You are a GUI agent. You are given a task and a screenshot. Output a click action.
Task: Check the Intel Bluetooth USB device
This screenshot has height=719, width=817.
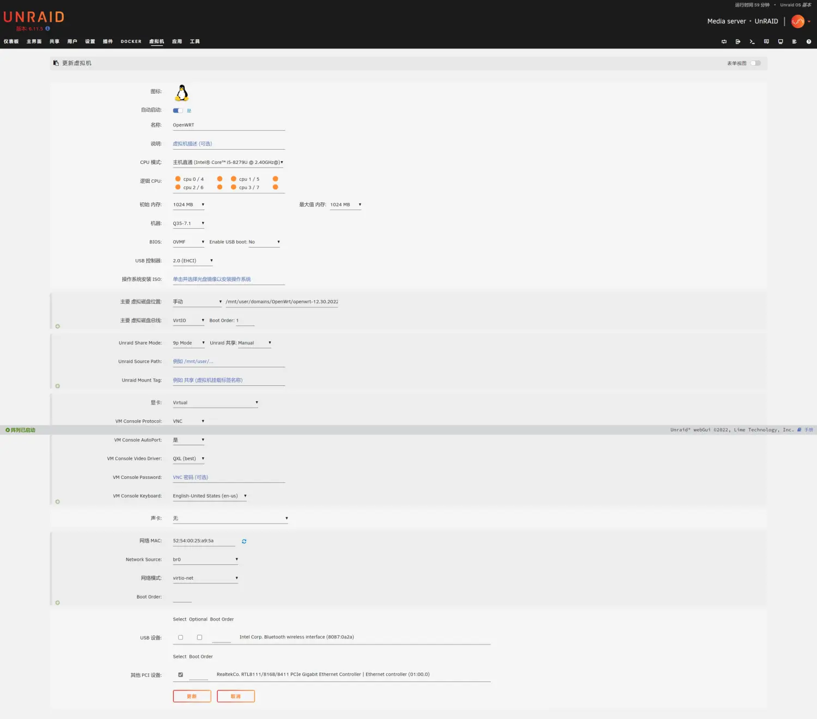coord(180,637)
